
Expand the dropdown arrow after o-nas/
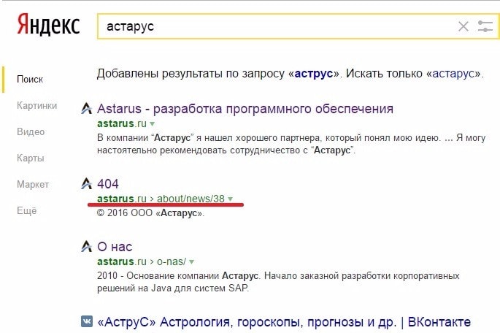coord(192,262)
